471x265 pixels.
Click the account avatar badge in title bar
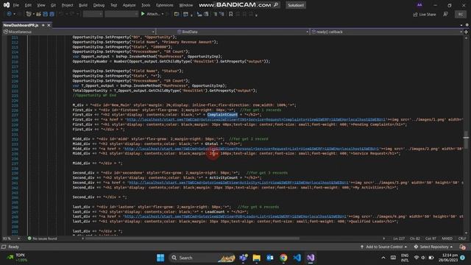tap(419, 5)
